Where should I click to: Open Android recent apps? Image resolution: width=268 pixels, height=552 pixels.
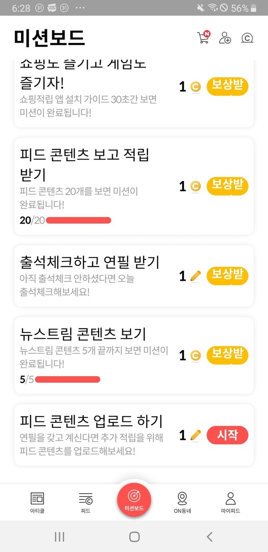point(60,536)
